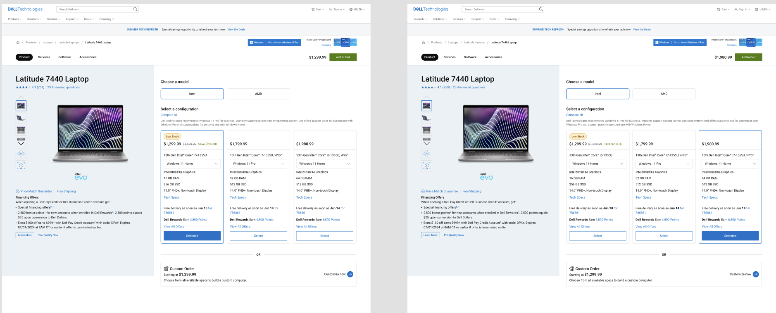Select the $1,299.99 configuration on right page
The height and width of the screenshot is (313, 776).
(x=598, y=236)
